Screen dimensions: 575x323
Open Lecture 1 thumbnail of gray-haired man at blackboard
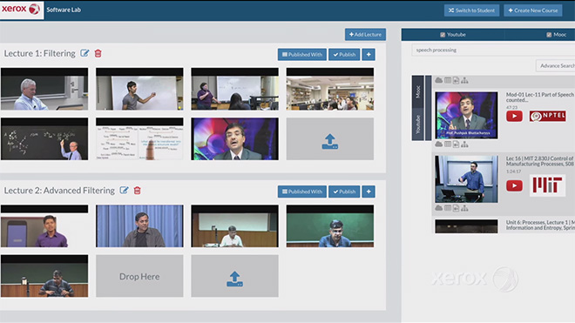44,89
